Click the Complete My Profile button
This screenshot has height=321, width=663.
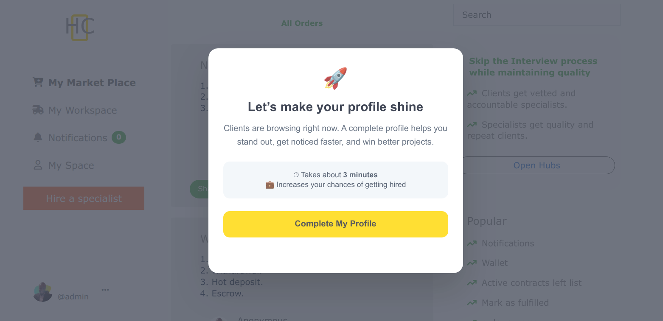[335, 224]
